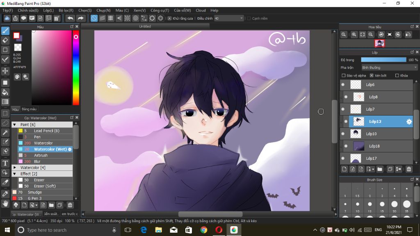
Task: Hide the Lớp6 layer
Action: [x=343, y=84]
